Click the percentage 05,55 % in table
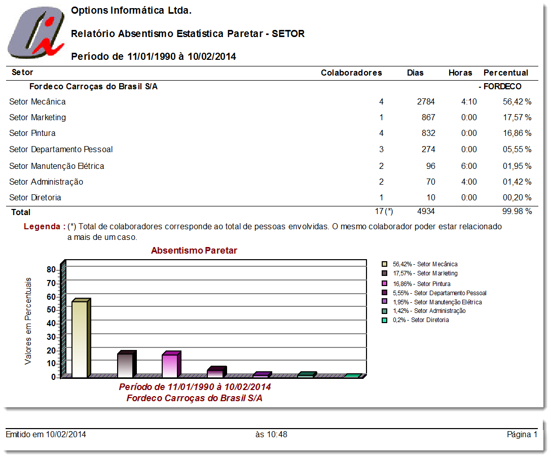This screenshot has height=458, width=551. click(x=517, y=150)
